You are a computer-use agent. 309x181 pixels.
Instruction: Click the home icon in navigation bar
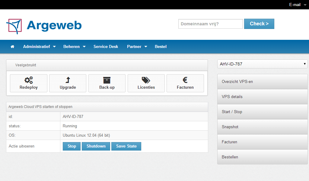(x=12, y=47)
